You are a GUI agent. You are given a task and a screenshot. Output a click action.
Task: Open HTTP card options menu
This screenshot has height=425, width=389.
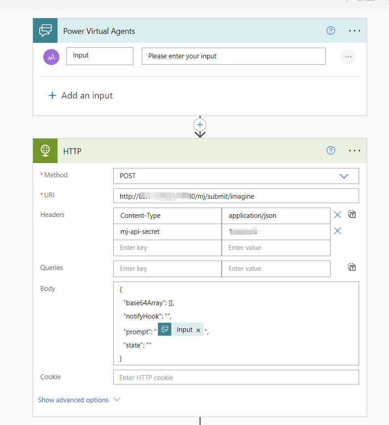(x=355, y=151)
